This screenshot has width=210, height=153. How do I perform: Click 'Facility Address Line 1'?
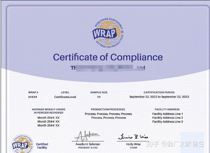click(168, 114)
